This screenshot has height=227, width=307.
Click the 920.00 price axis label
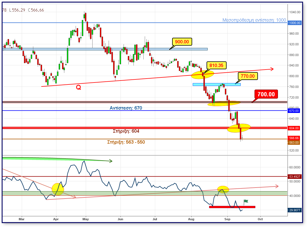(294, 44)
